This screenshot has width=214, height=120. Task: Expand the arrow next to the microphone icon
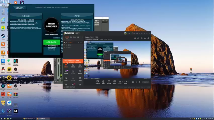(x=122, y=82)
